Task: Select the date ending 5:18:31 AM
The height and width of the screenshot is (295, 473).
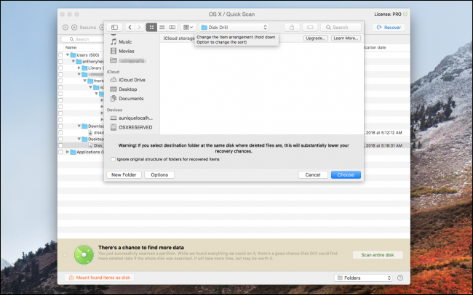Action: pyautogui.click(x=383, y=145)
